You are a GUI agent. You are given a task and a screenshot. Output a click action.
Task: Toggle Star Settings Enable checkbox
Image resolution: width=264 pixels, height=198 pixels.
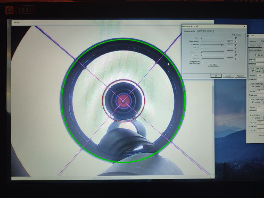tap(253, 118)
